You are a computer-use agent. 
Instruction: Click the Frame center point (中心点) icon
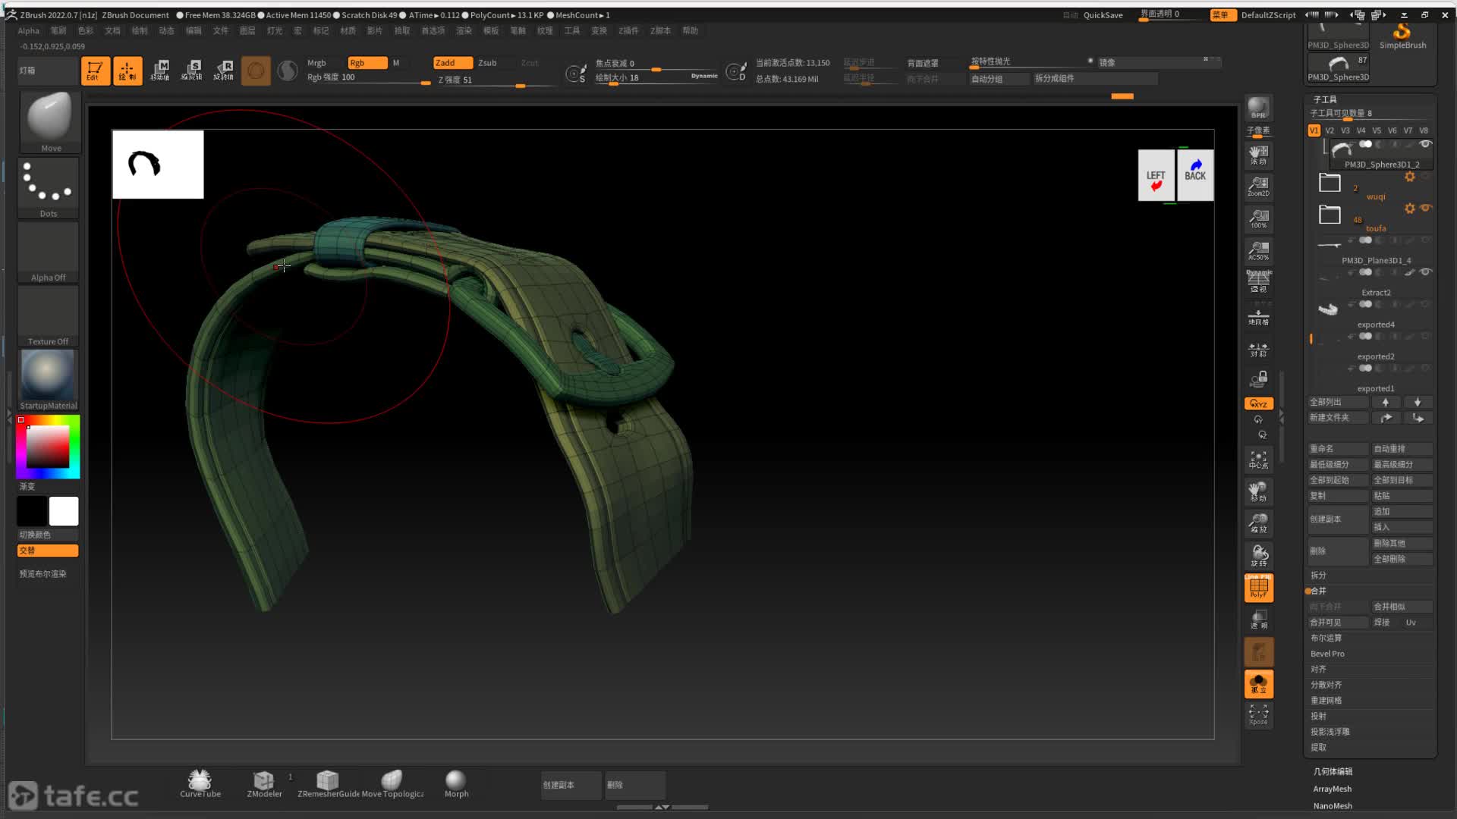pos(1258,460)
